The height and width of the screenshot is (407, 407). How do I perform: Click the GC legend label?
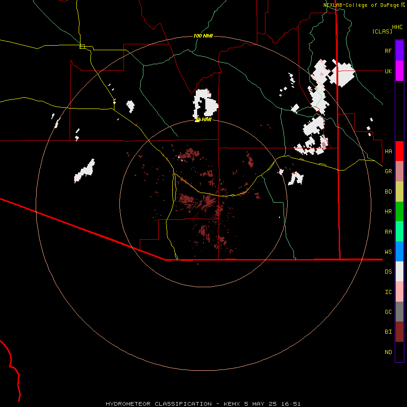coord(388,312)
